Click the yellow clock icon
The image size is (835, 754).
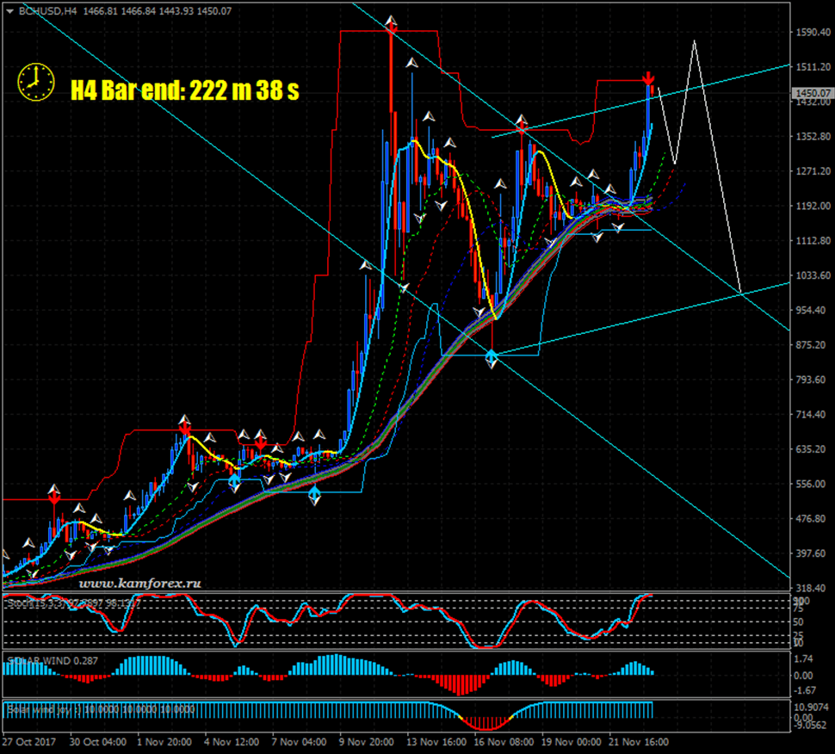(x=34, y=80)
